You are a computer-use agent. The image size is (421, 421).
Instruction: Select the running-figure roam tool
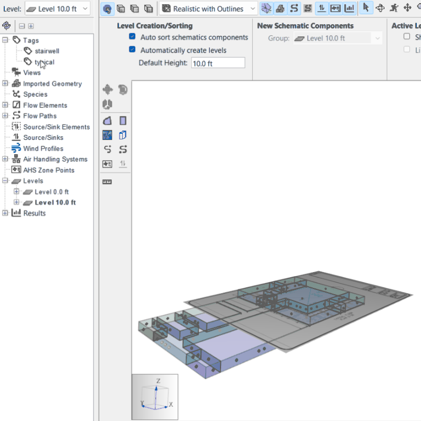(x=394, y=8)
